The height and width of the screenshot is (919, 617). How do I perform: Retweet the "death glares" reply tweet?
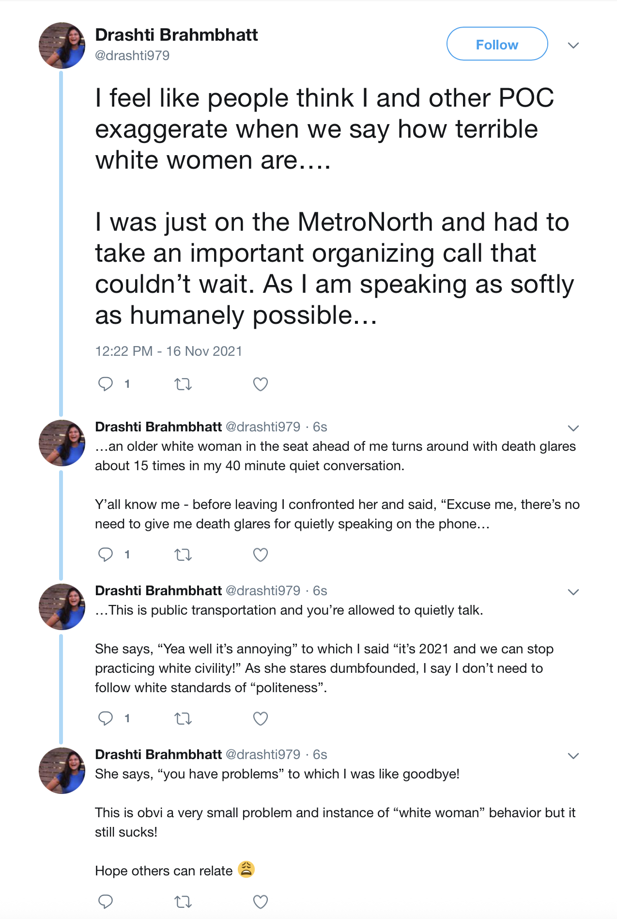(183, 555)
